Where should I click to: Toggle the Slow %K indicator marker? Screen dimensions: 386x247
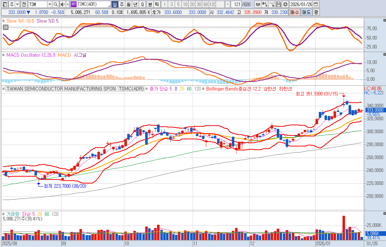coord(4,21)
